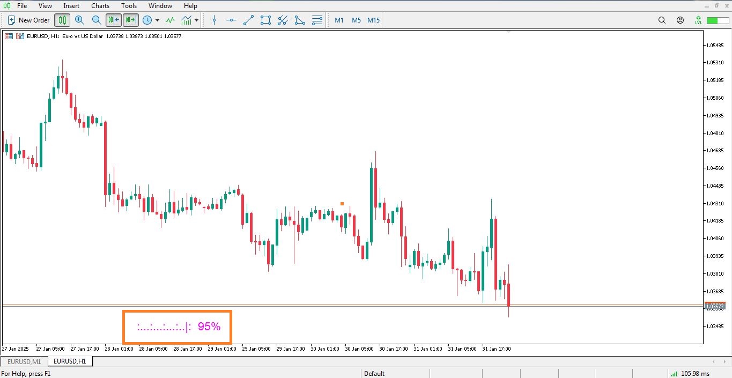
Task: Zoom out on the chart
Action: [x=97, y=20]
